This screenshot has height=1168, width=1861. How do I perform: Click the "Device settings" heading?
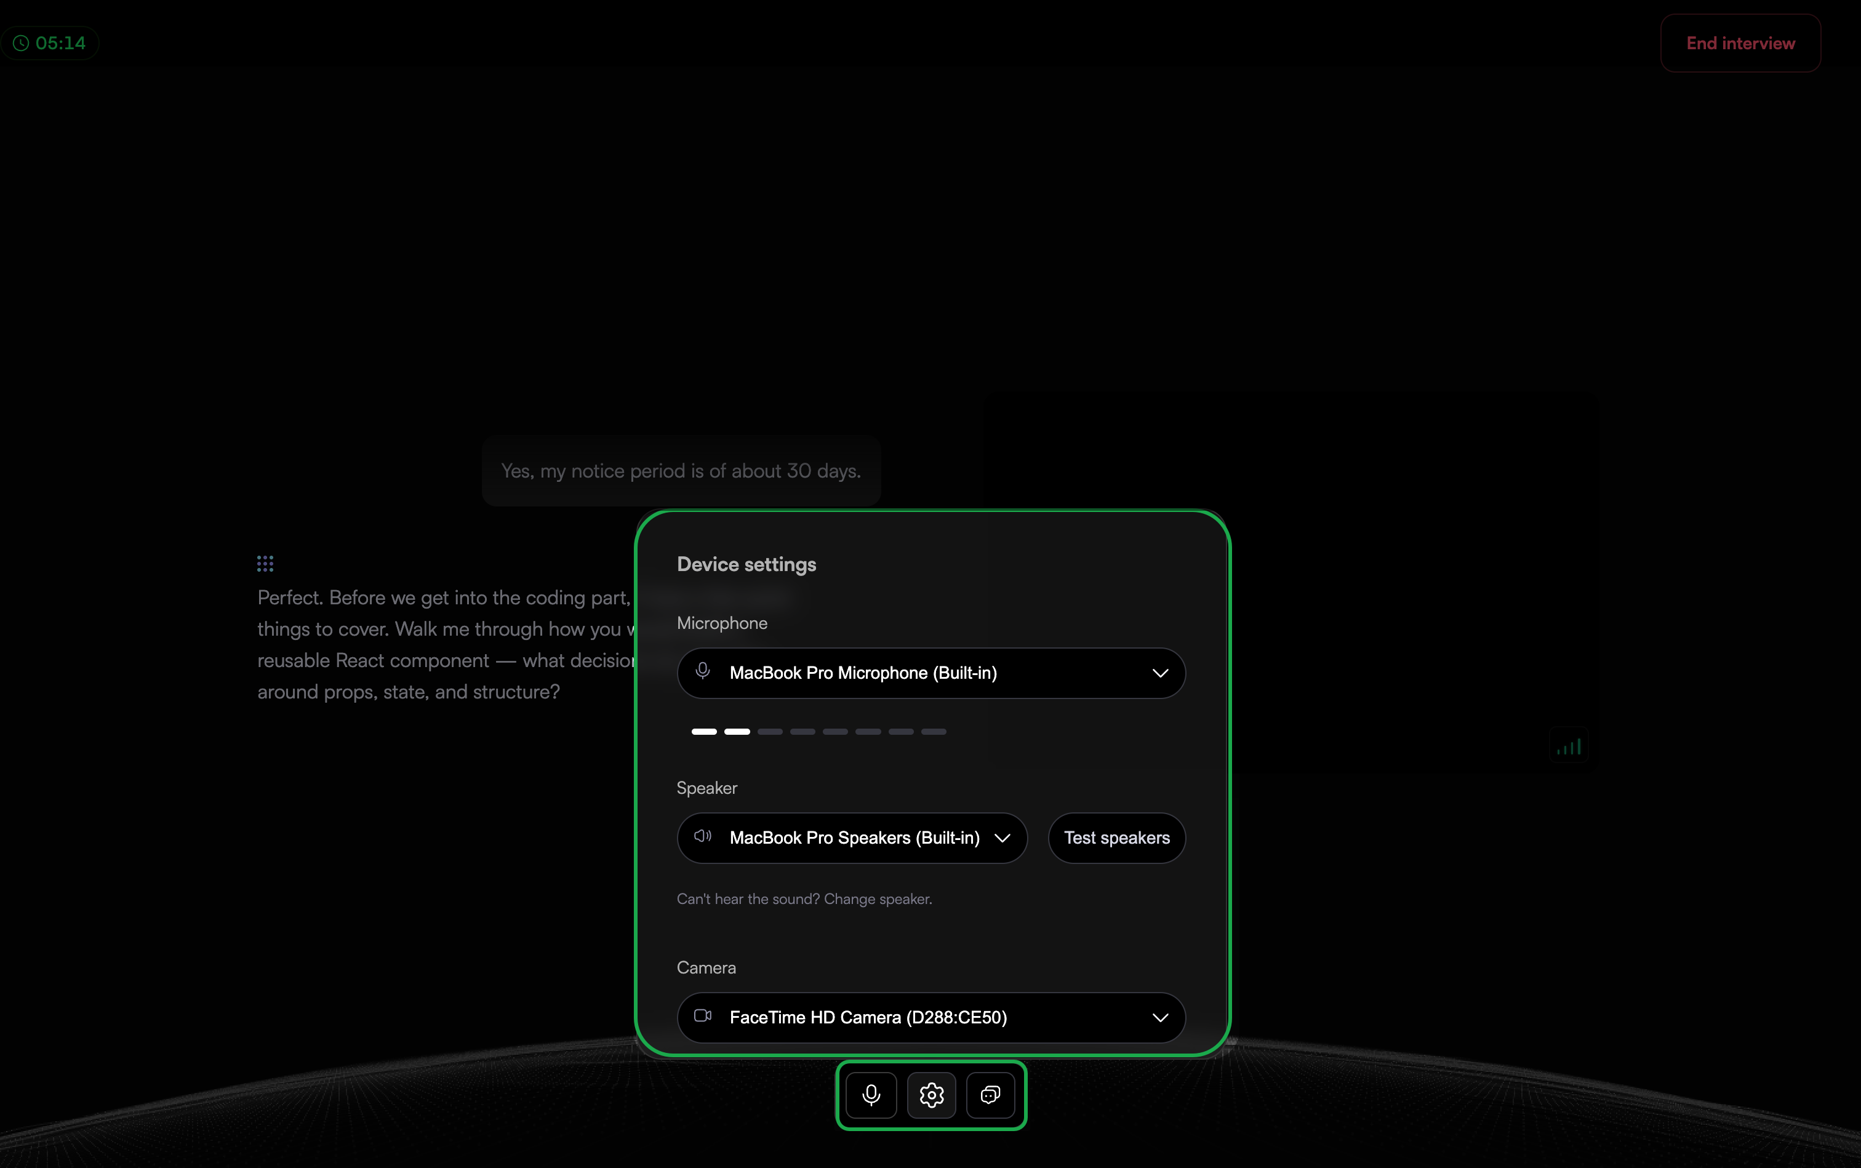(x=746, y=564)
